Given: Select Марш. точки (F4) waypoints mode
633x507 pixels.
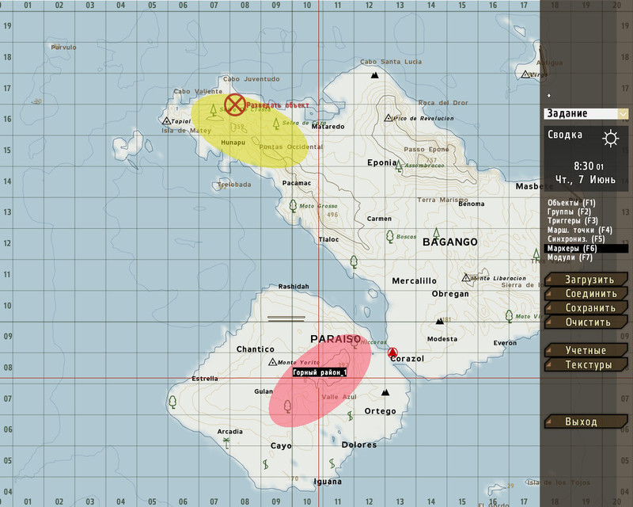Looking at the screenshot, I should coord(579,230).
